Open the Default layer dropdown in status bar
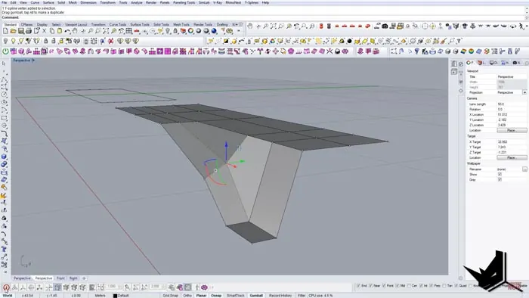 tap(121, 296)
